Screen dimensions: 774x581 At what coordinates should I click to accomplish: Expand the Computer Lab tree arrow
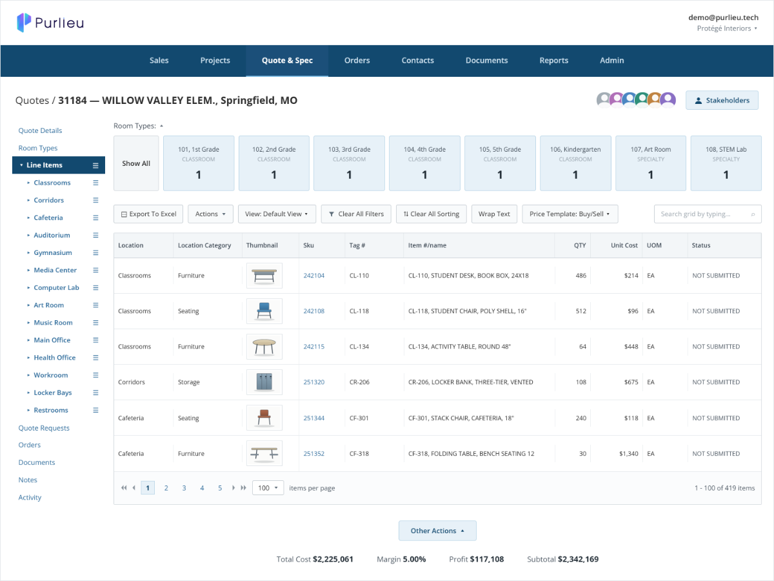[28, 288]
